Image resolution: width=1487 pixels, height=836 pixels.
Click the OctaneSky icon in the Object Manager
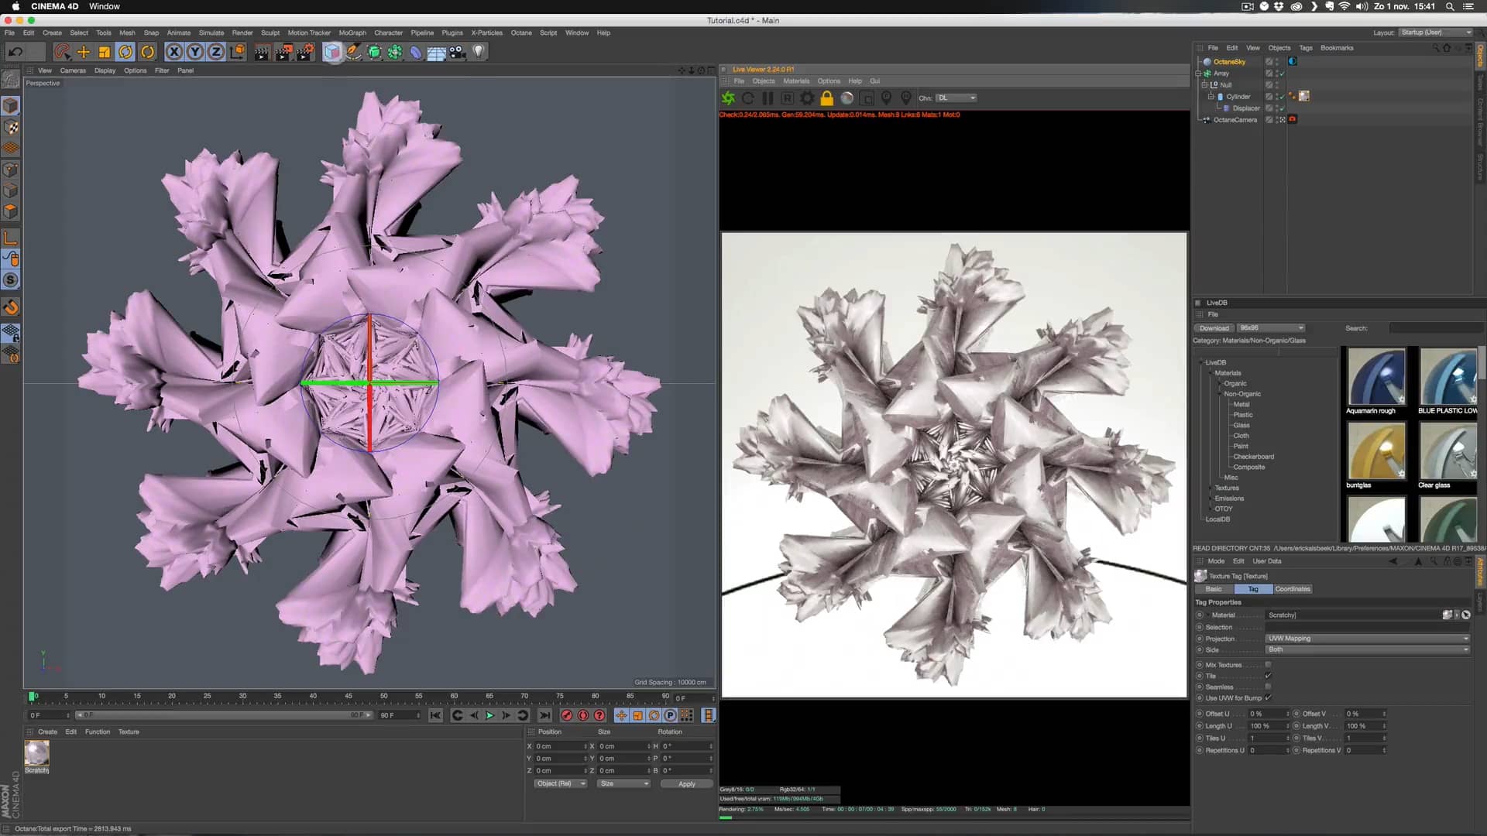click(x=1207, y=61)
